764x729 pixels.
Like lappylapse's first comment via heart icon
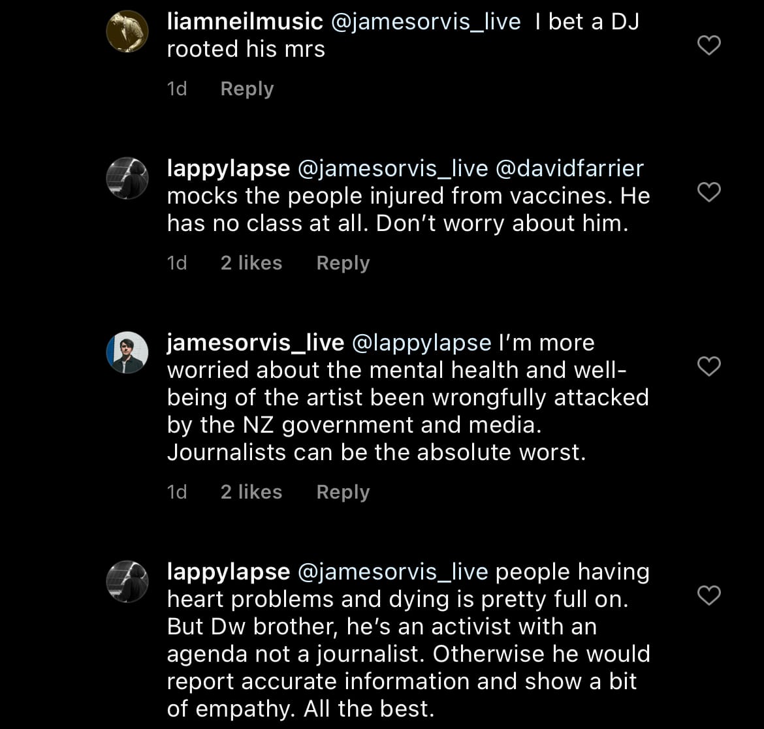(x=708, y=192)
